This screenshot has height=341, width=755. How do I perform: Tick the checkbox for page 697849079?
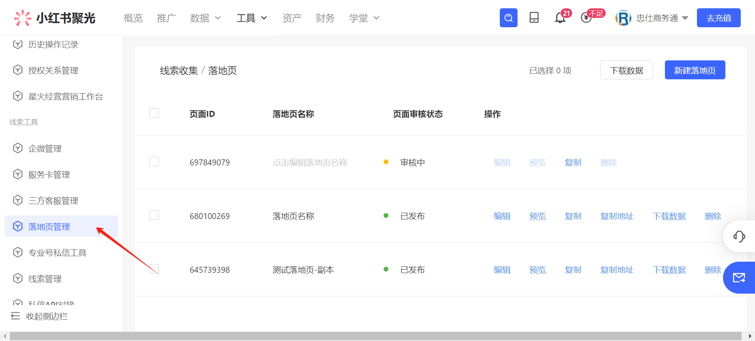pyautogui.click(x=154, y=162)
